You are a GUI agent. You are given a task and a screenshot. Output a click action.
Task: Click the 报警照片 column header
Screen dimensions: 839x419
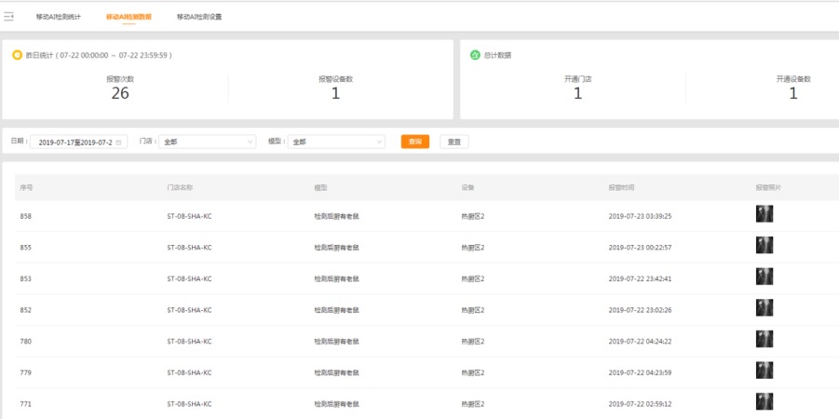[x=768, y=188]
